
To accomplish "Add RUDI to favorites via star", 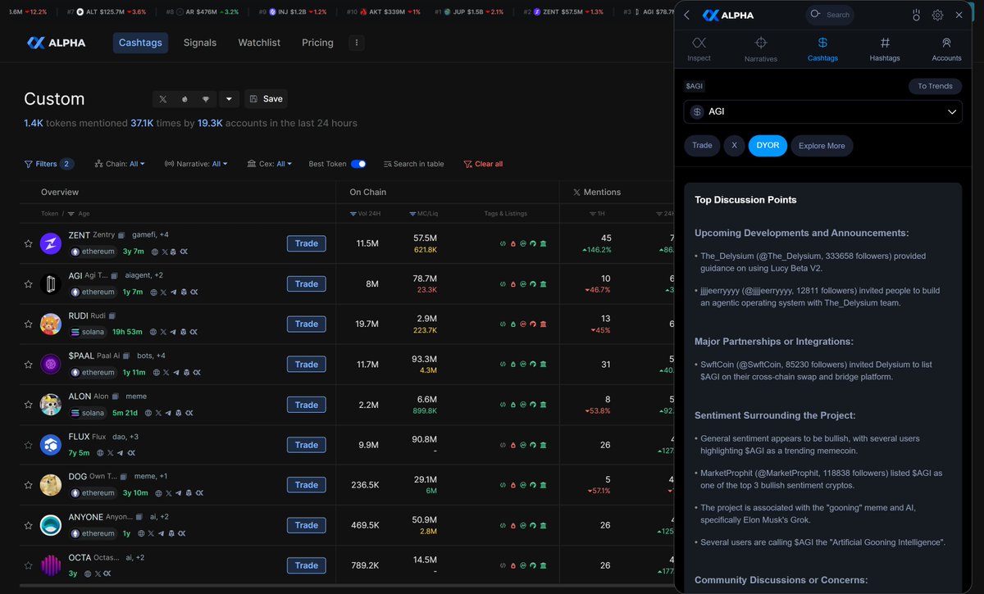I will tap(28, 324).
